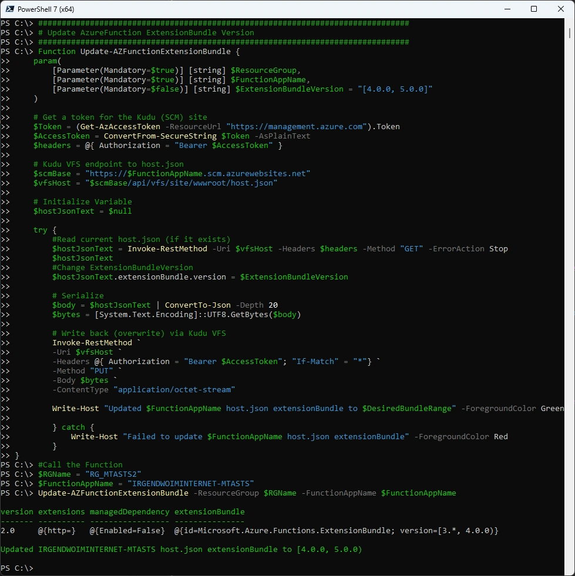Click the "managedDependency" output column header
Viewport: 575px width, 576px height.
pos(129,511)
